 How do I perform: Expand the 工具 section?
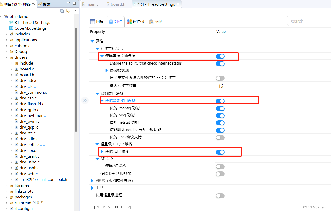click(x=92, y=188)
